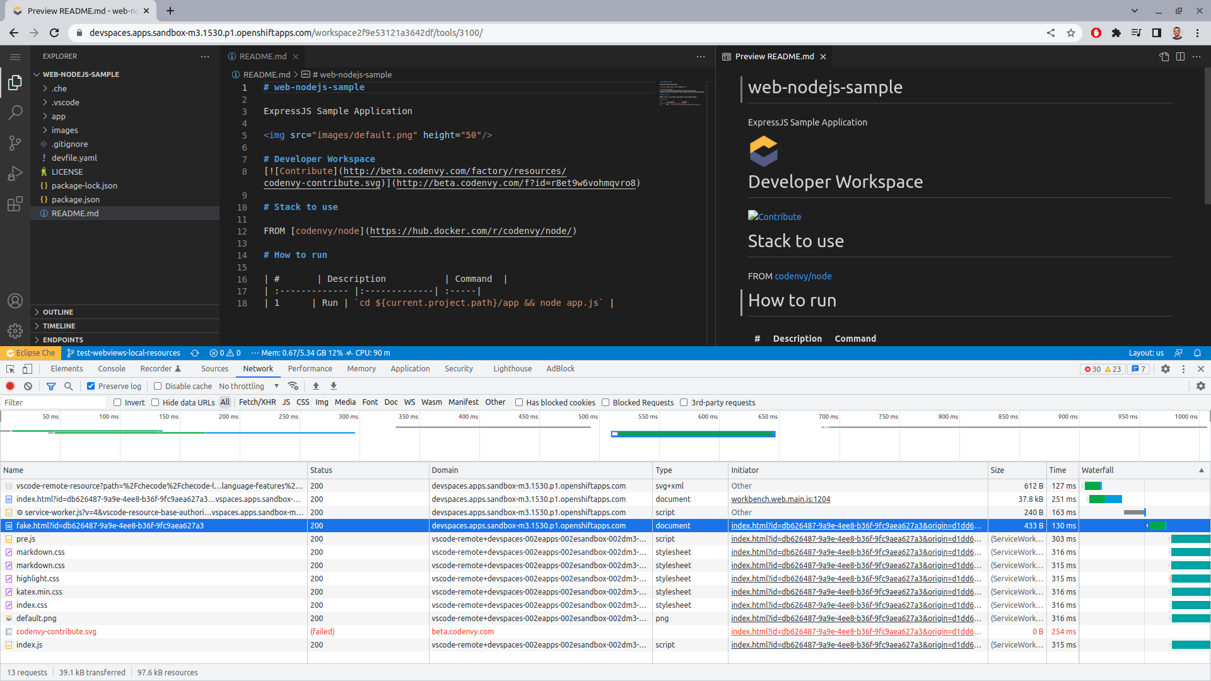
Task: Click the network Filter text field
Action: click(x=54, y=403)
